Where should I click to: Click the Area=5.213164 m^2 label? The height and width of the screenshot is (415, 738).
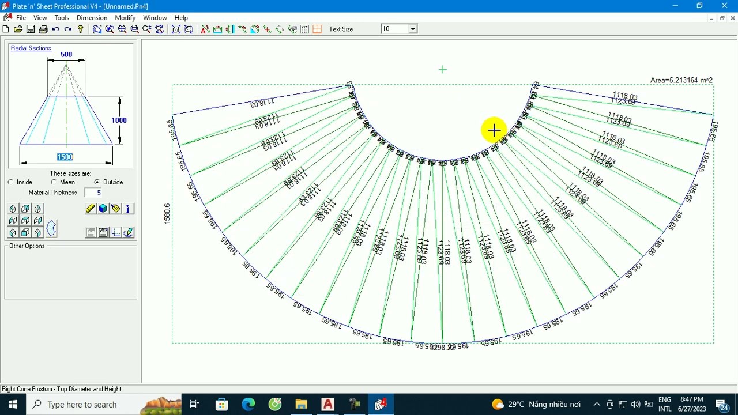point(681,80)
